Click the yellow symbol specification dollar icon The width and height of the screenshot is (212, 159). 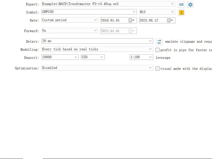[x=181, y=12]
